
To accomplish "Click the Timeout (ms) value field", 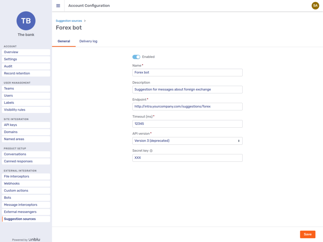I will (187, 124).
